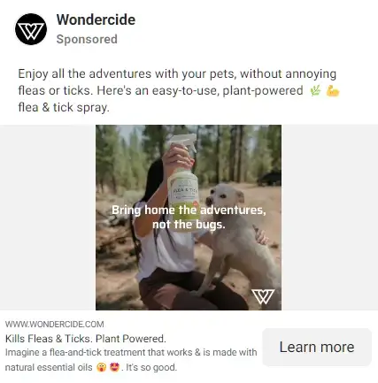This screenshot has width=378, height=383.
Task: Click the gray area left of the image
Action: tap(48, 218)
